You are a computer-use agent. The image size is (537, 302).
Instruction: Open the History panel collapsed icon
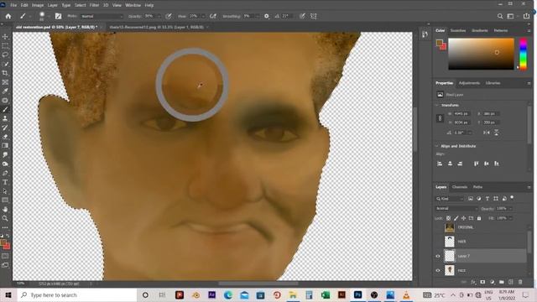pyautogui.click(x=425, y=34)
